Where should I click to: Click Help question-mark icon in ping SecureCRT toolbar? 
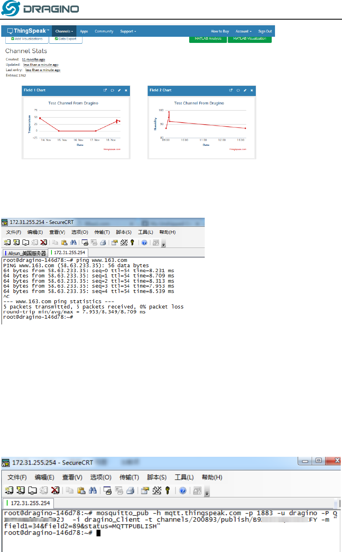pos(144,242)
